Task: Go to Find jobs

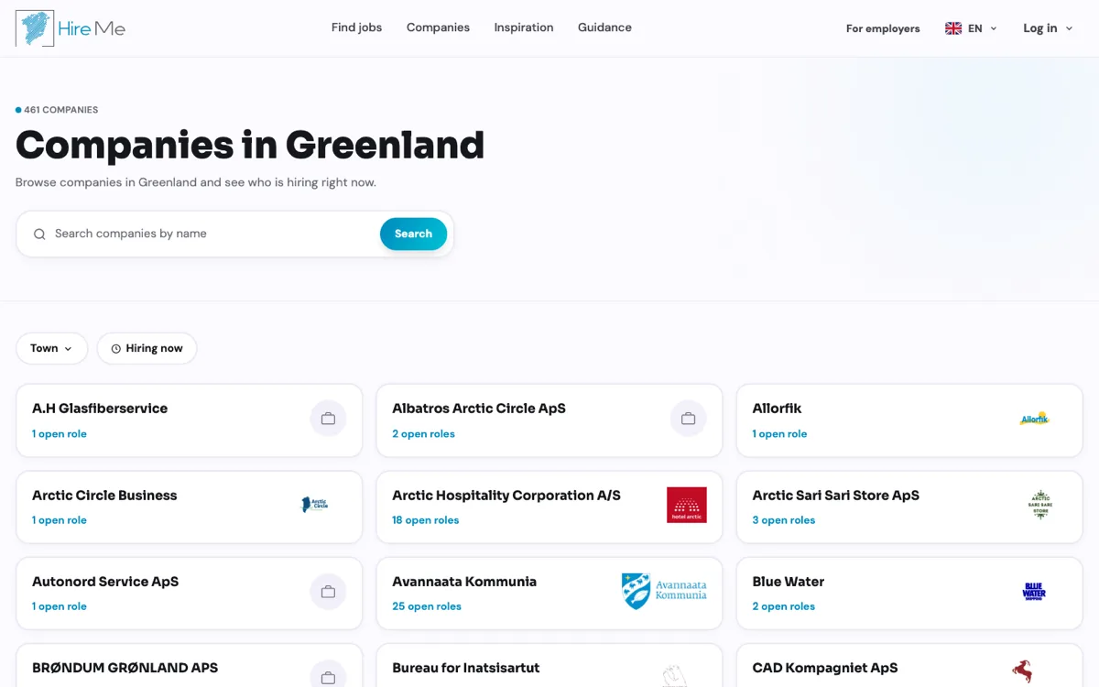Action: 356,27
